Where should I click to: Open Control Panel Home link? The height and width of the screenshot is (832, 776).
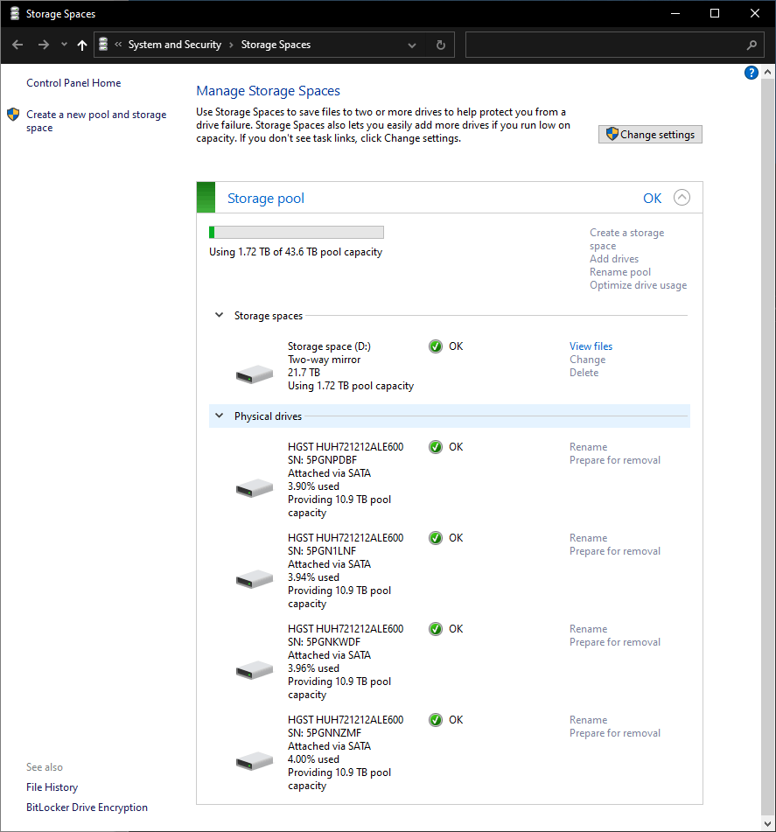pyautogui.click(x=73, y=83)
